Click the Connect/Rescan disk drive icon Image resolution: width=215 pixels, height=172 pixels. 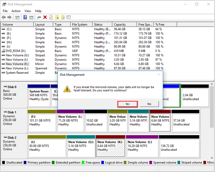click(x=39, y=17)
